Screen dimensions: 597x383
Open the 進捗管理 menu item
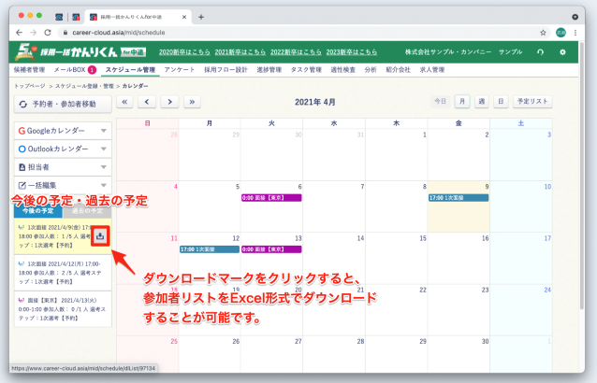coord(266,70)
